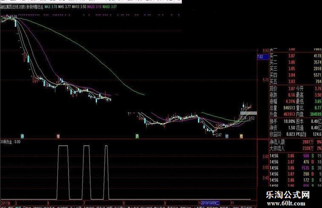Click the 买三 bid row at 3.85

295,69
